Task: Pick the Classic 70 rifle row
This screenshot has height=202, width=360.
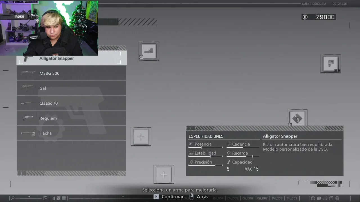Action: tap(71, 103)
